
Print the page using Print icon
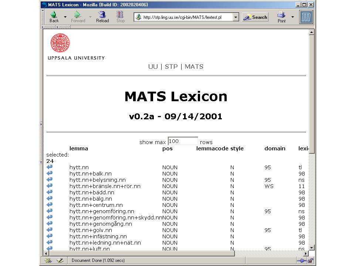281,17
